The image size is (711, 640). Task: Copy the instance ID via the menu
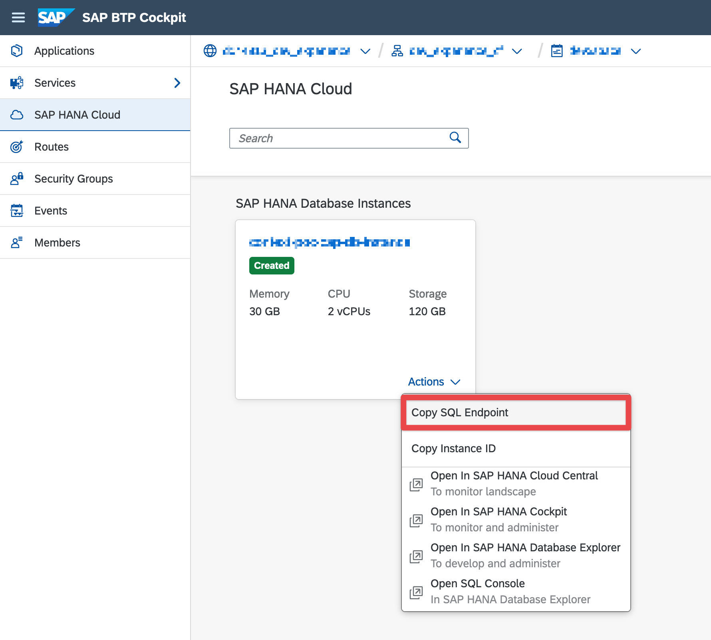coord(453,448)
